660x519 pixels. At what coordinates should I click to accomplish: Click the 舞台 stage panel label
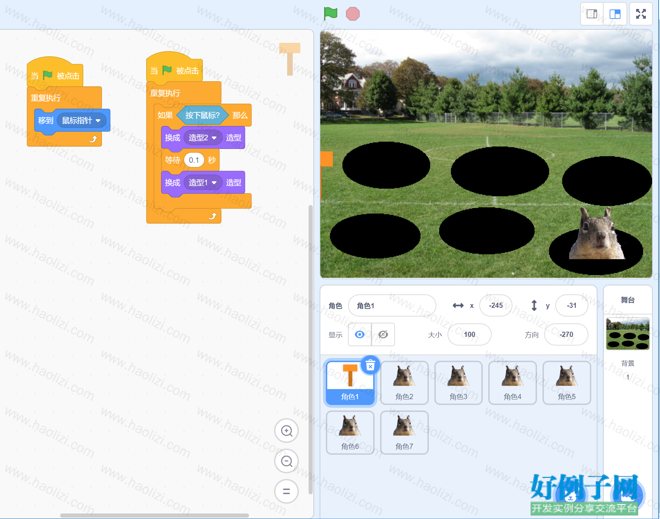click(628, 300)
